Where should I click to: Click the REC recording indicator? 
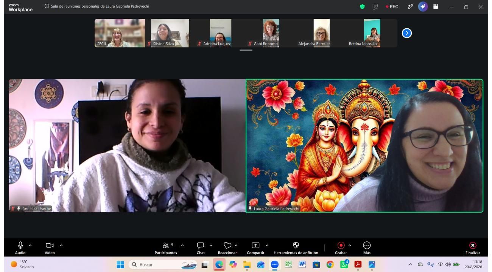[x=392, y=7]
